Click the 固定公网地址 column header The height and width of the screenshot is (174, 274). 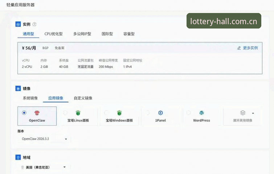[132, 61]
